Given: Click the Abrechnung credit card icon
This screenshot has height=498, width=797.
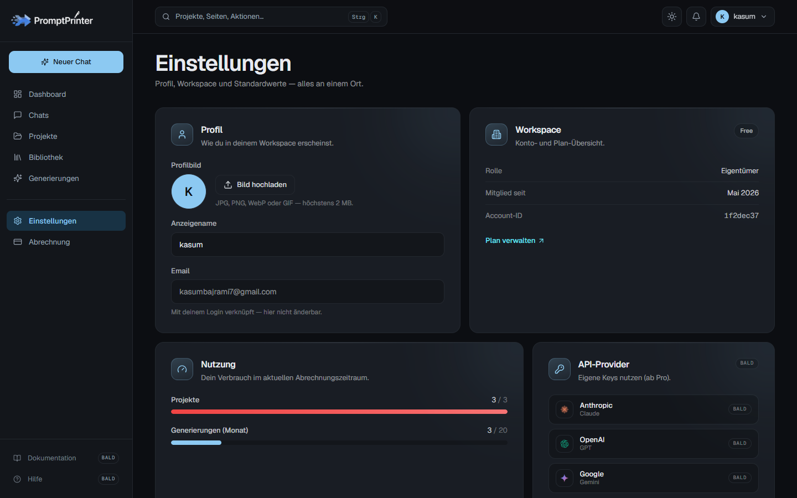Looking at the screenshot, I should (x=18, y=242).
